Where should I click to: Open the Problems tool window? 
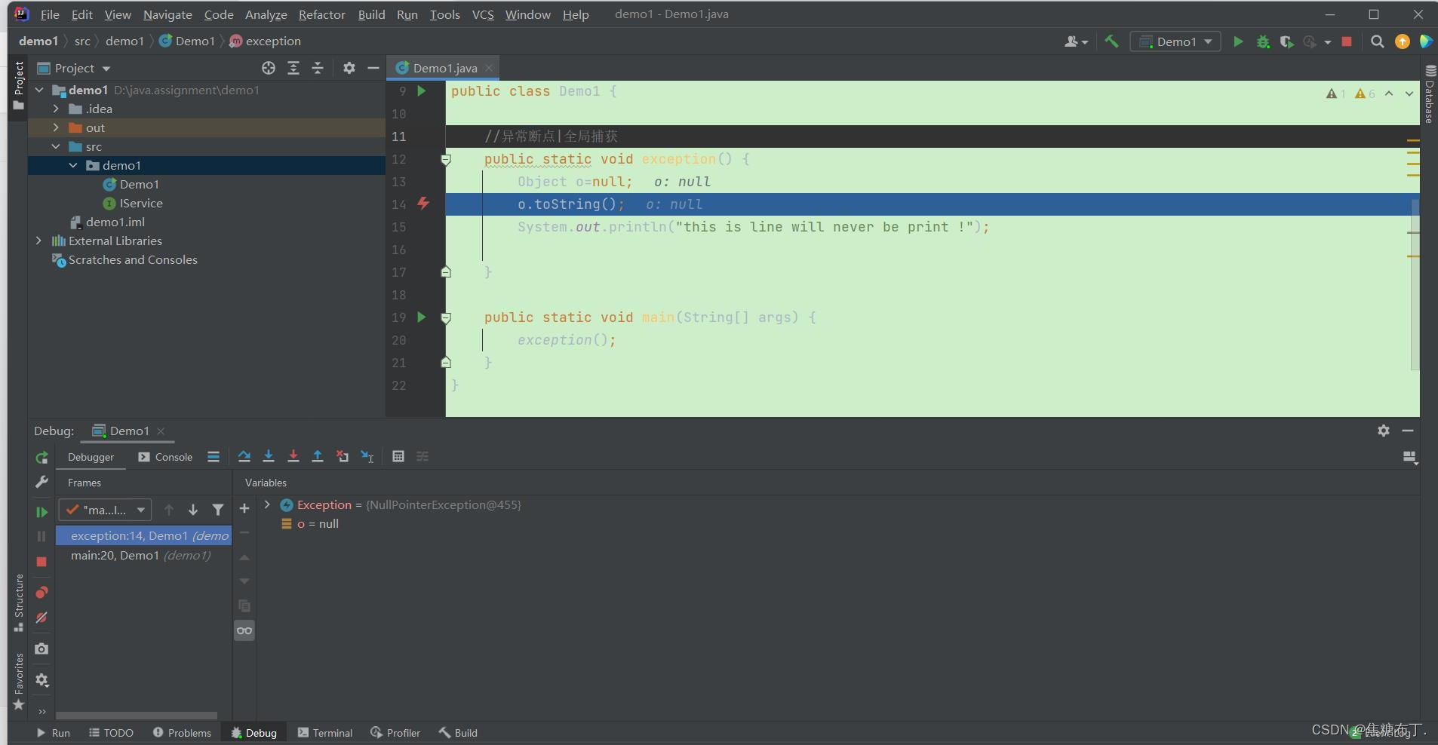(x=182, y=733)
